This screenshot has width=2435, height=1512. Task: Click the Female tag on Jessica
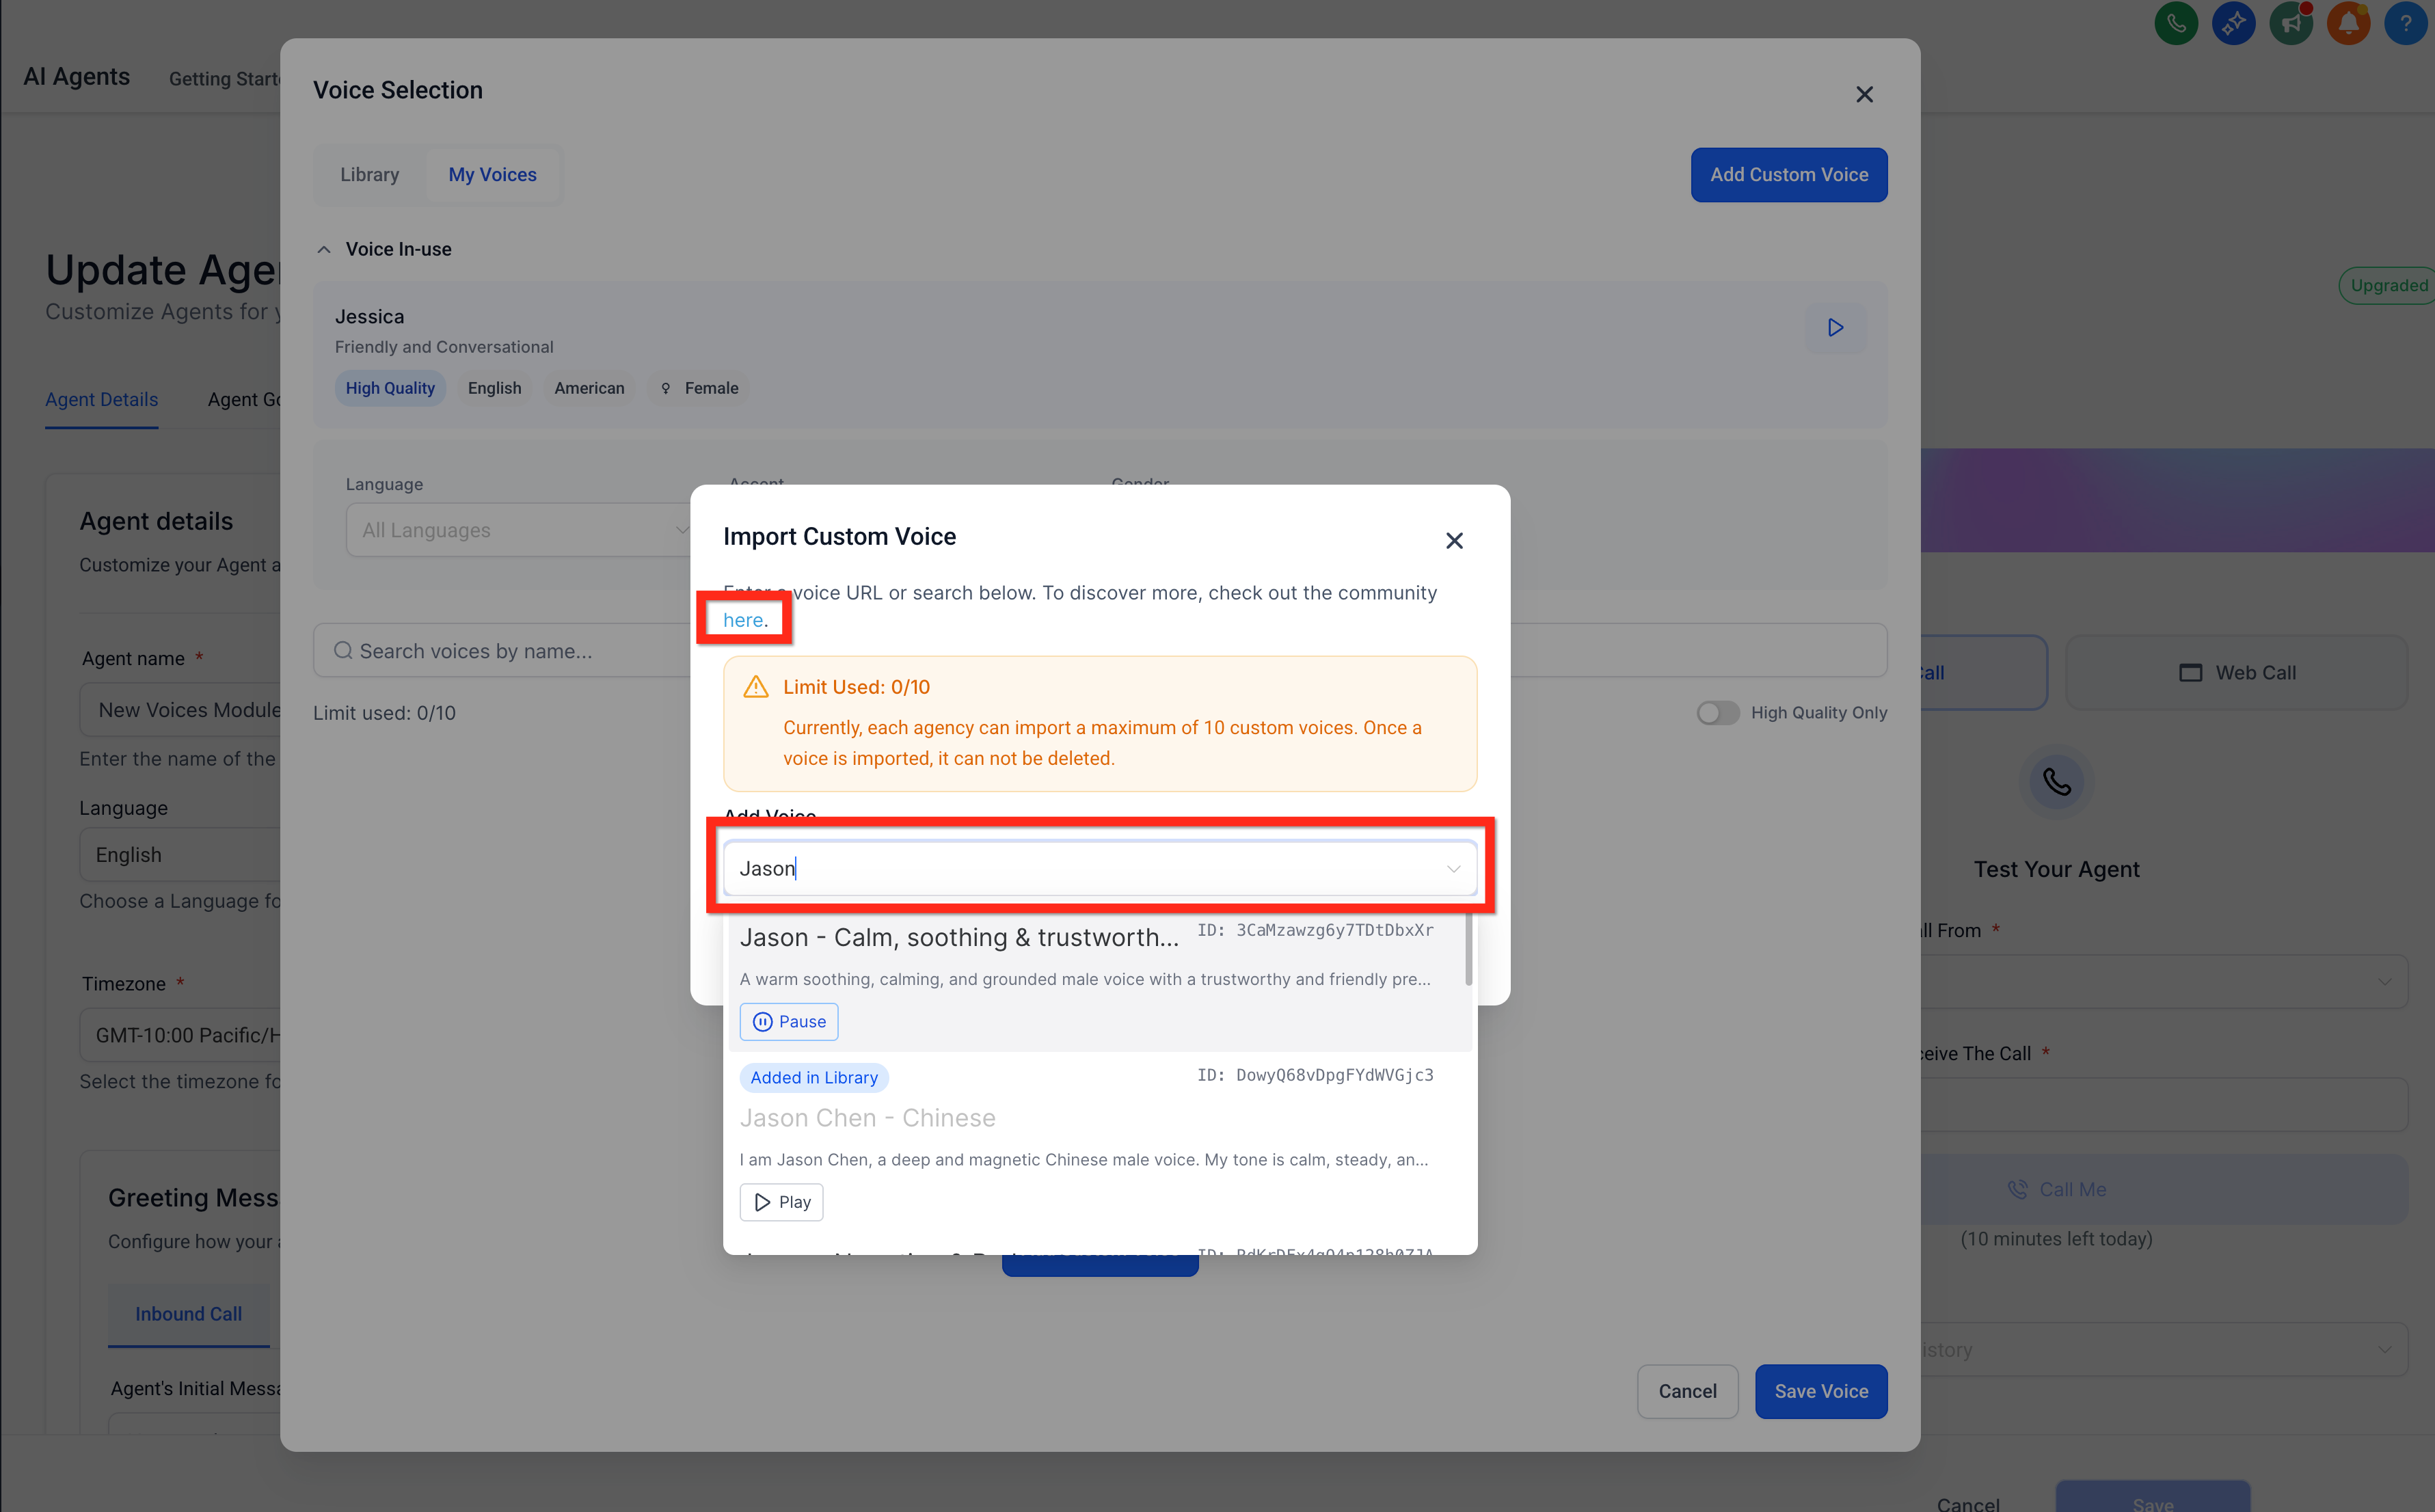pos(699,388)
